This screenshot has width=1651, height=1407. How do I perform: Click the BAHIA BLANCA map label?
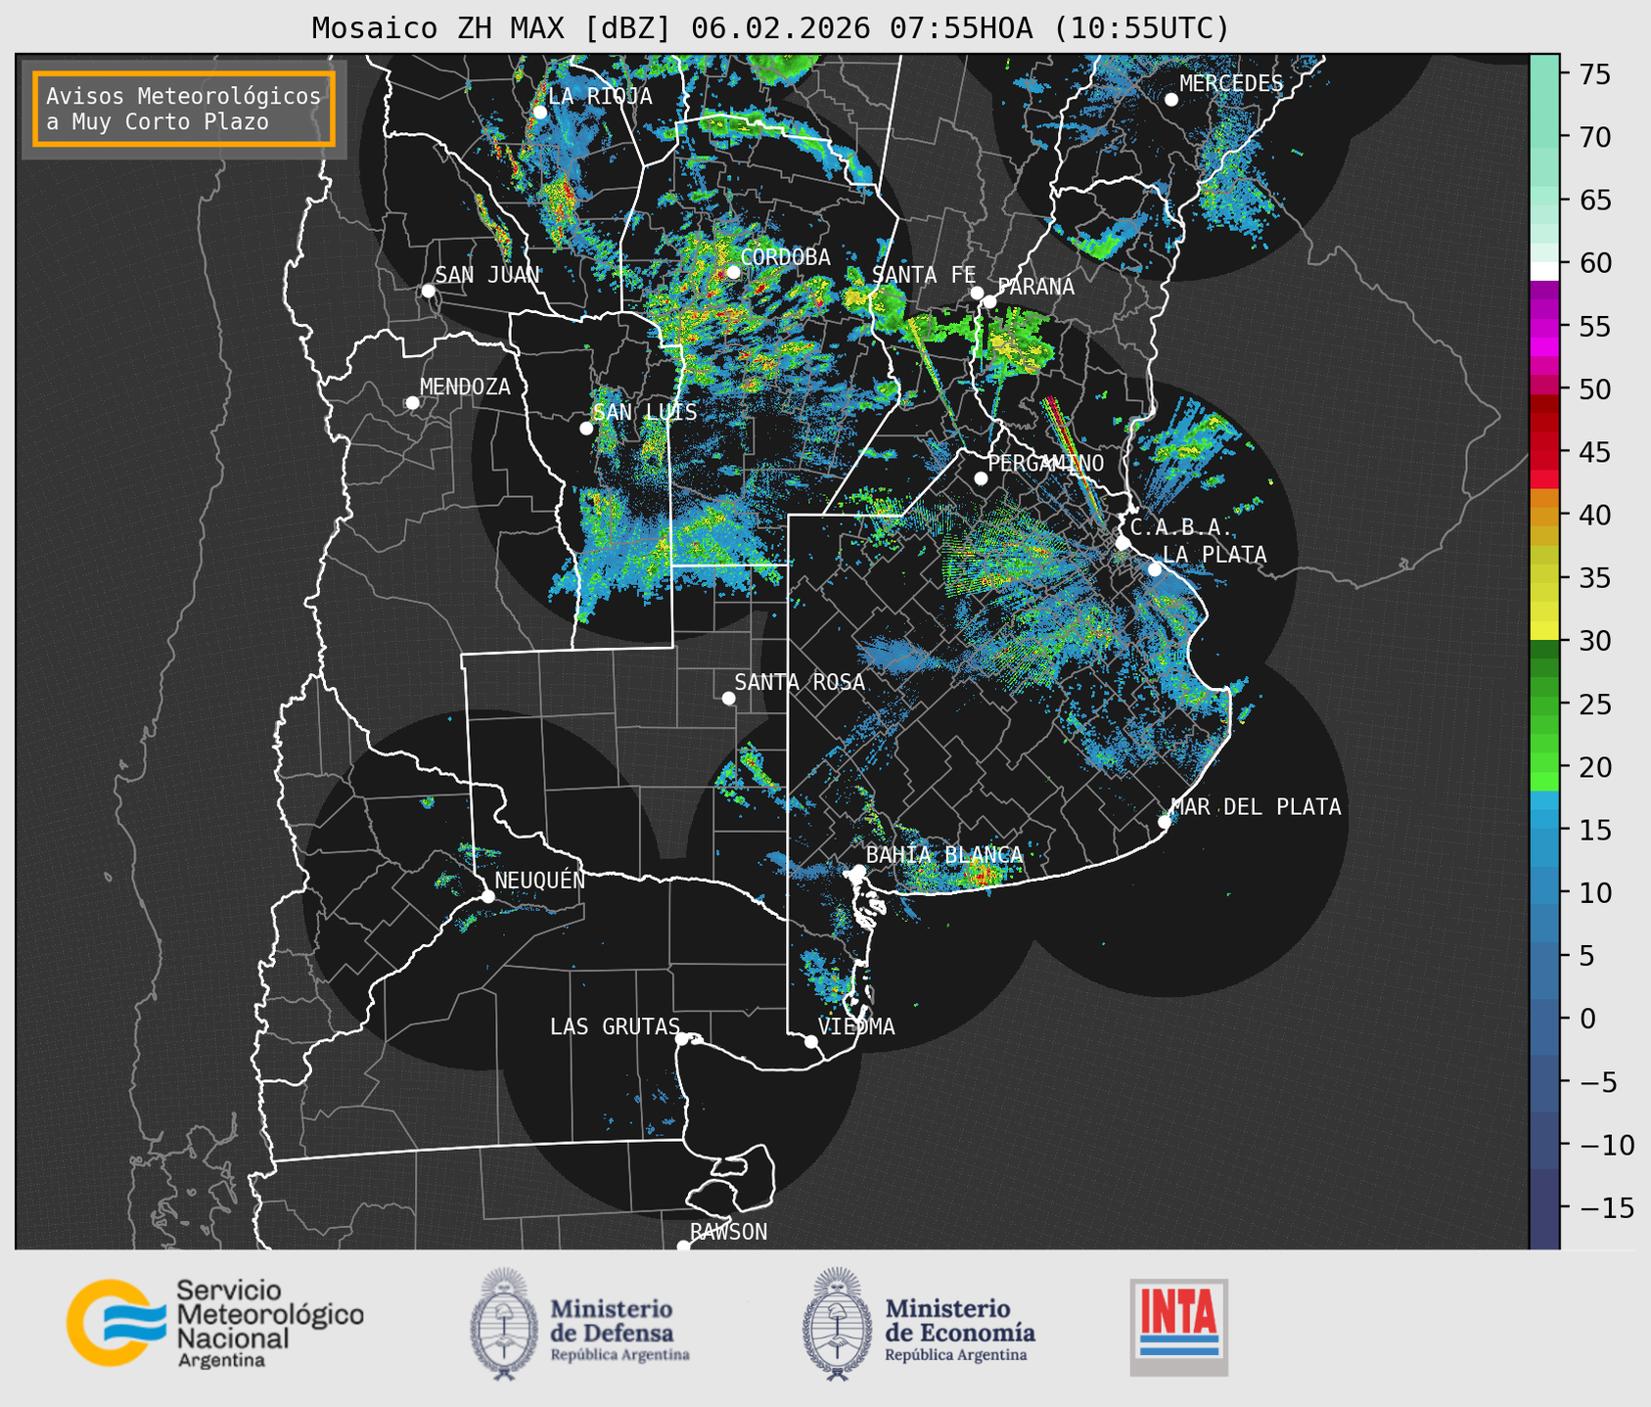pyautogui.click(x=944, y=855)
